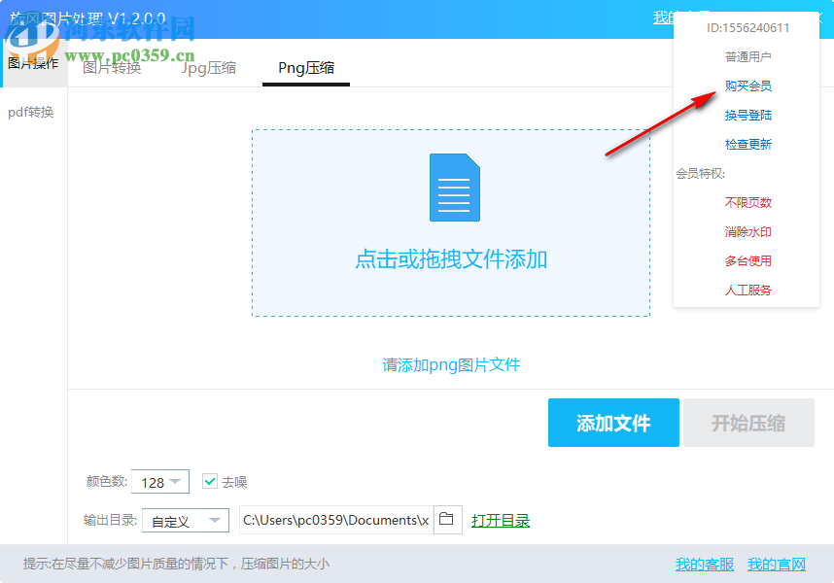The width and height of the screenshot is (834, 583).
Task: Click the 添加文件 button
Action: point(613,423)
